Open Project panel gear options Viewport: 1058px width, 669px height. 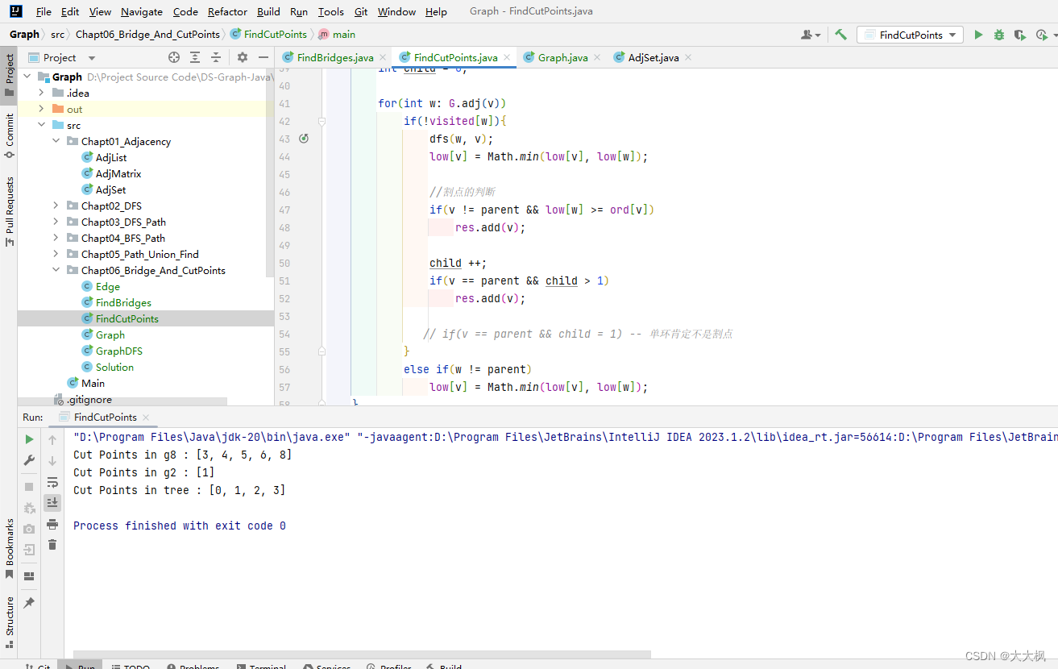pyautogui.click(x=243, y=57)
